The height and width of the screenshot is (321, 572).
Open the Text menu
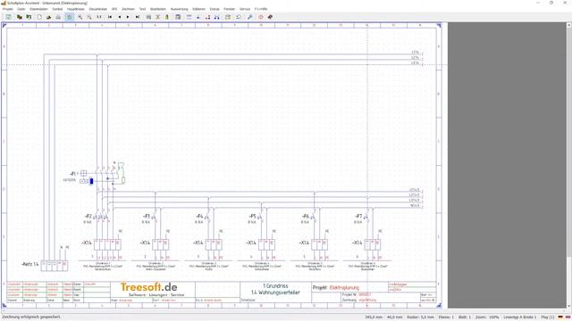142,9
